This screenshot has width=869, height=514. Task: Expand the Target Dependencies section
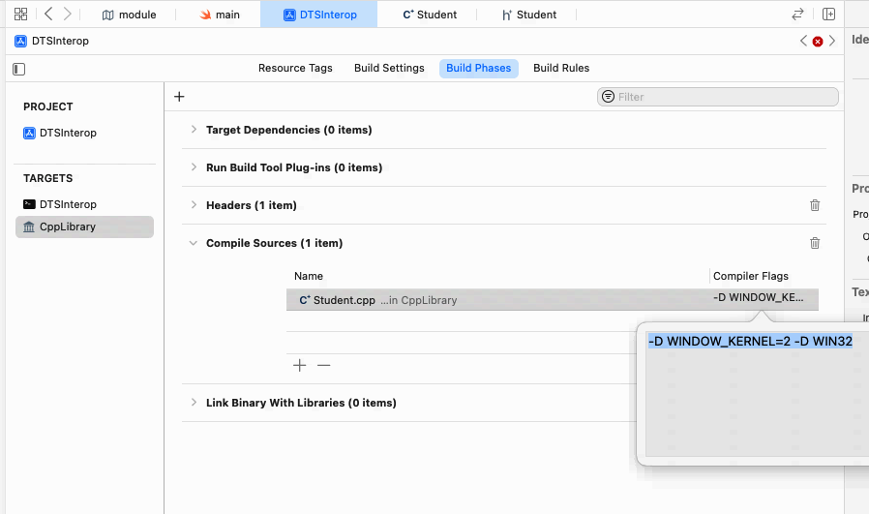tap(194, 130)
